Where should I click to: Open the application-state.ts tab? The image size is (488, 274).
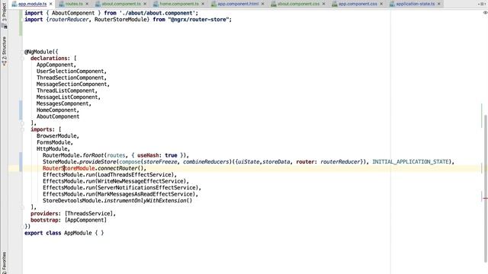[x=415, y=4]
